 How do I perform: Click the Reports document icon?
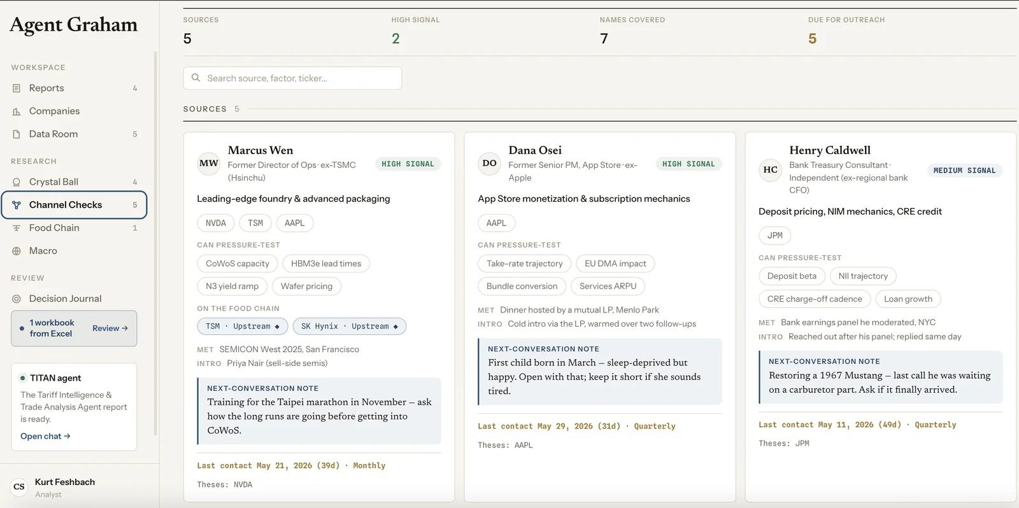(17, 88)
